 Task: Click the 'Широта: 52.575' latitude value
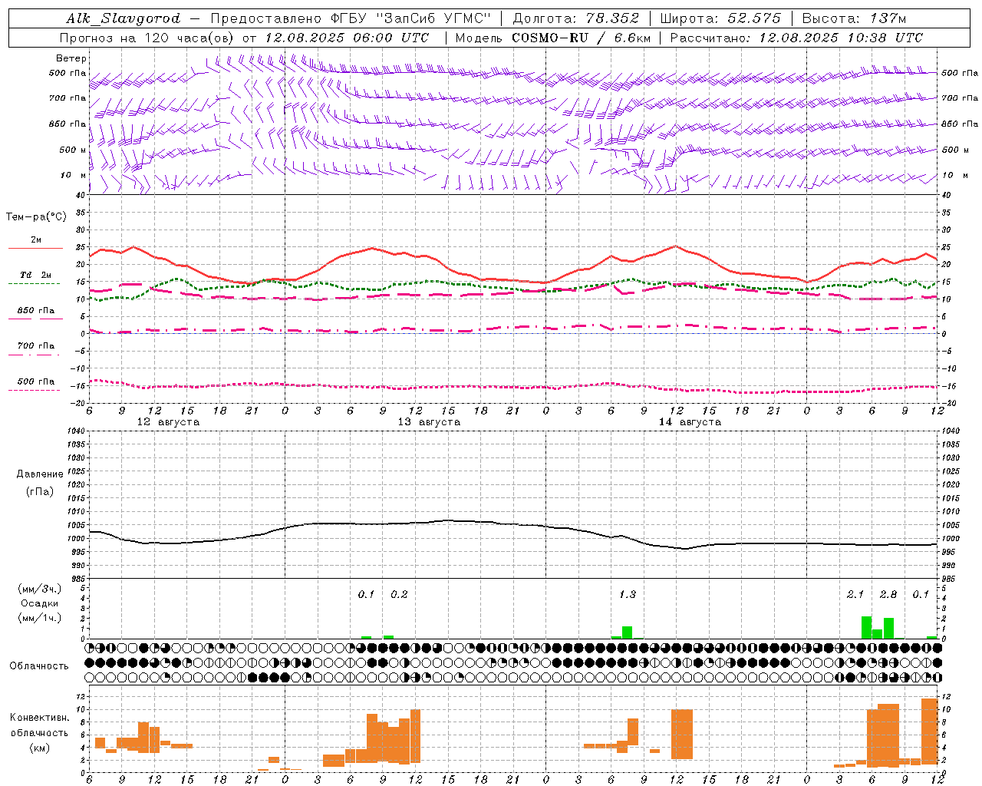720,18
